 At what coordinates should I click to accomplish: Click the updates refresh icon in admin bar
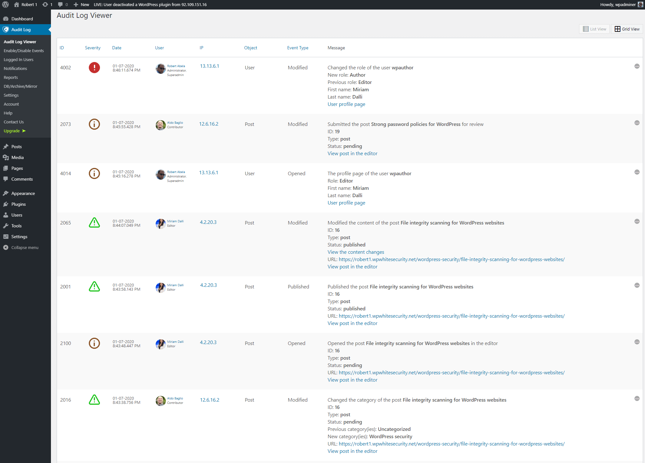[x=45, y=4]
